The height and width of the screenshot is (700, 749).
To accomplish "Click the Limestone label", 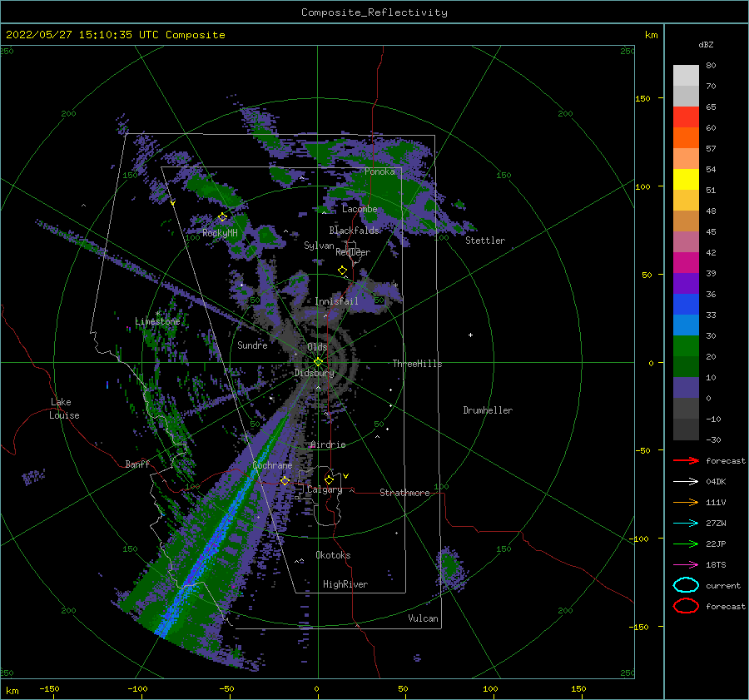I will point(157,321).
